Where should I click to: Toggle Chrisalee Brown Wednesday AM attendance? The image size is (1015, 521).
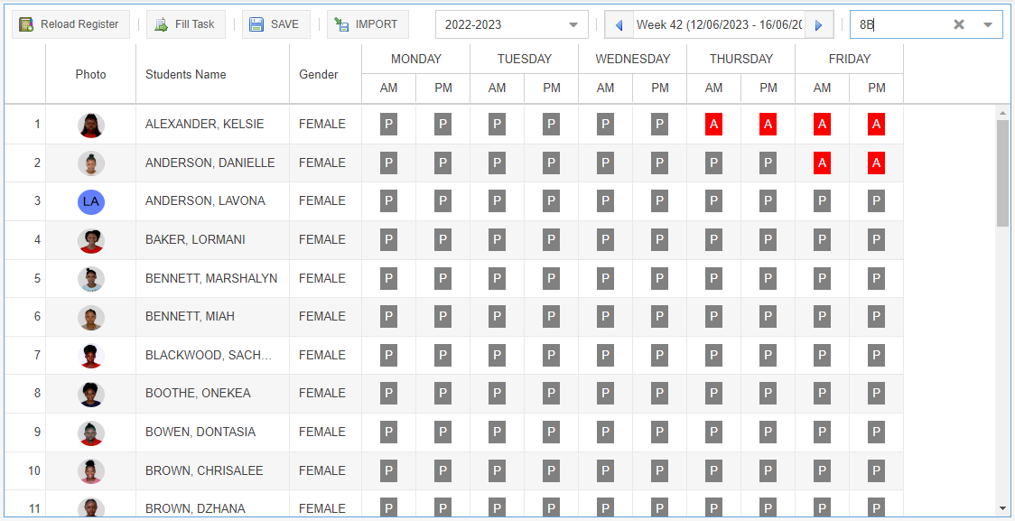(x=605, y=470)
